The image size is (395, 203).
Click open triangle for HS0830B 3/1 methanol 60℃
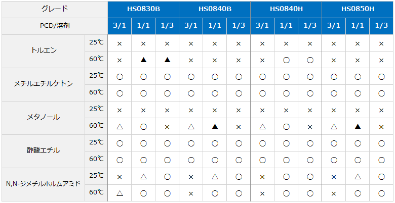pos(120,127)
